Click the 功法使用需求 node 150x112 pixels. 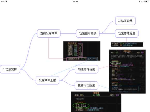pyautogui.click(x=88, y=33)
